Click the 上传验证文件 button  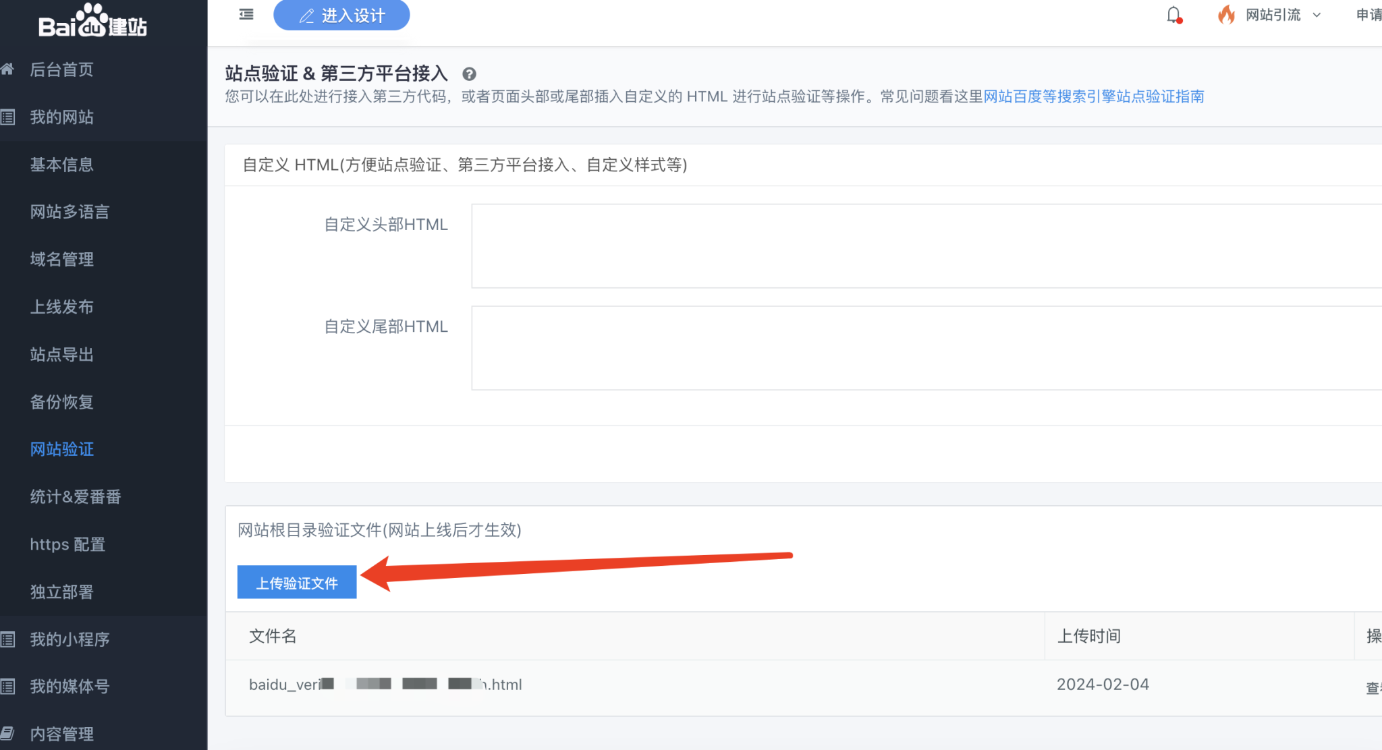coord(297,583)
